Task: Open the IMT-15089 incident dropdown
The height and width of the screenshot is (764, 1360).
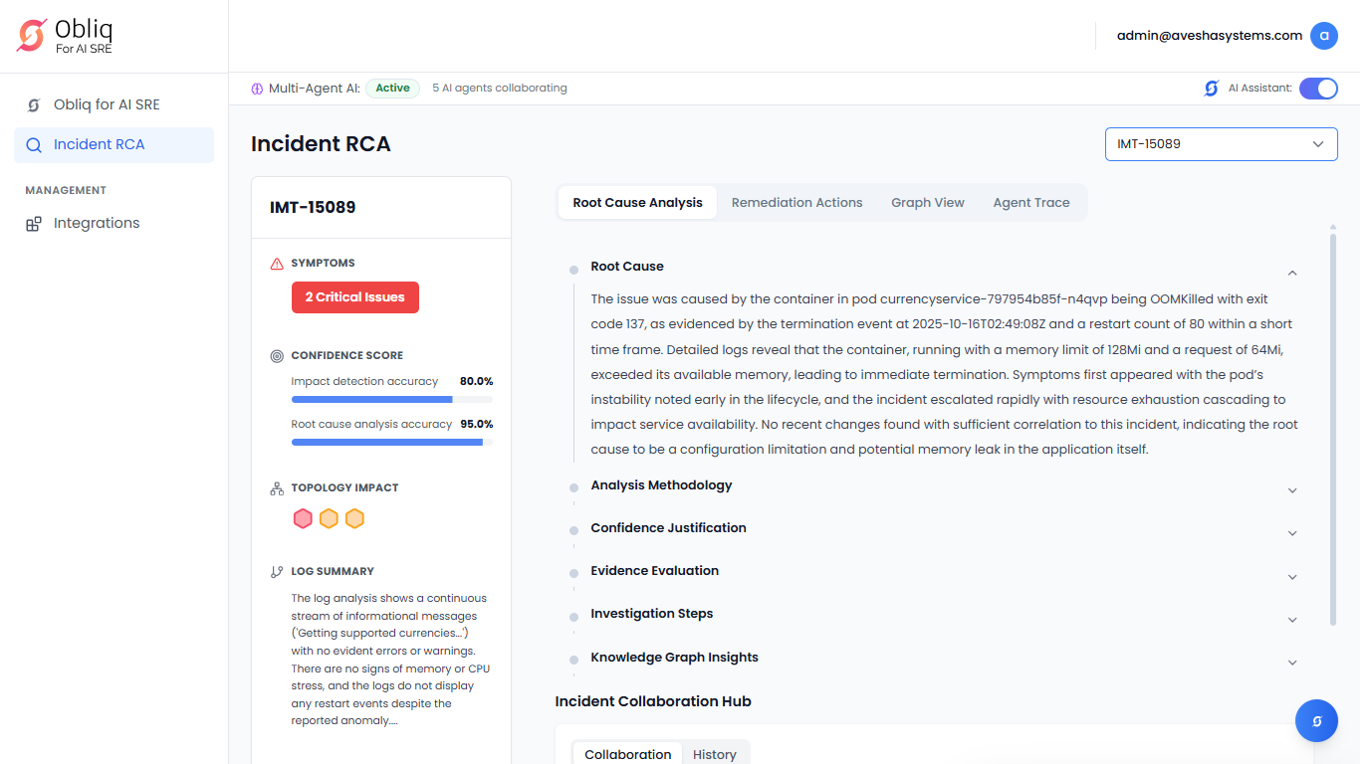Action: [x=1221, y=144]
